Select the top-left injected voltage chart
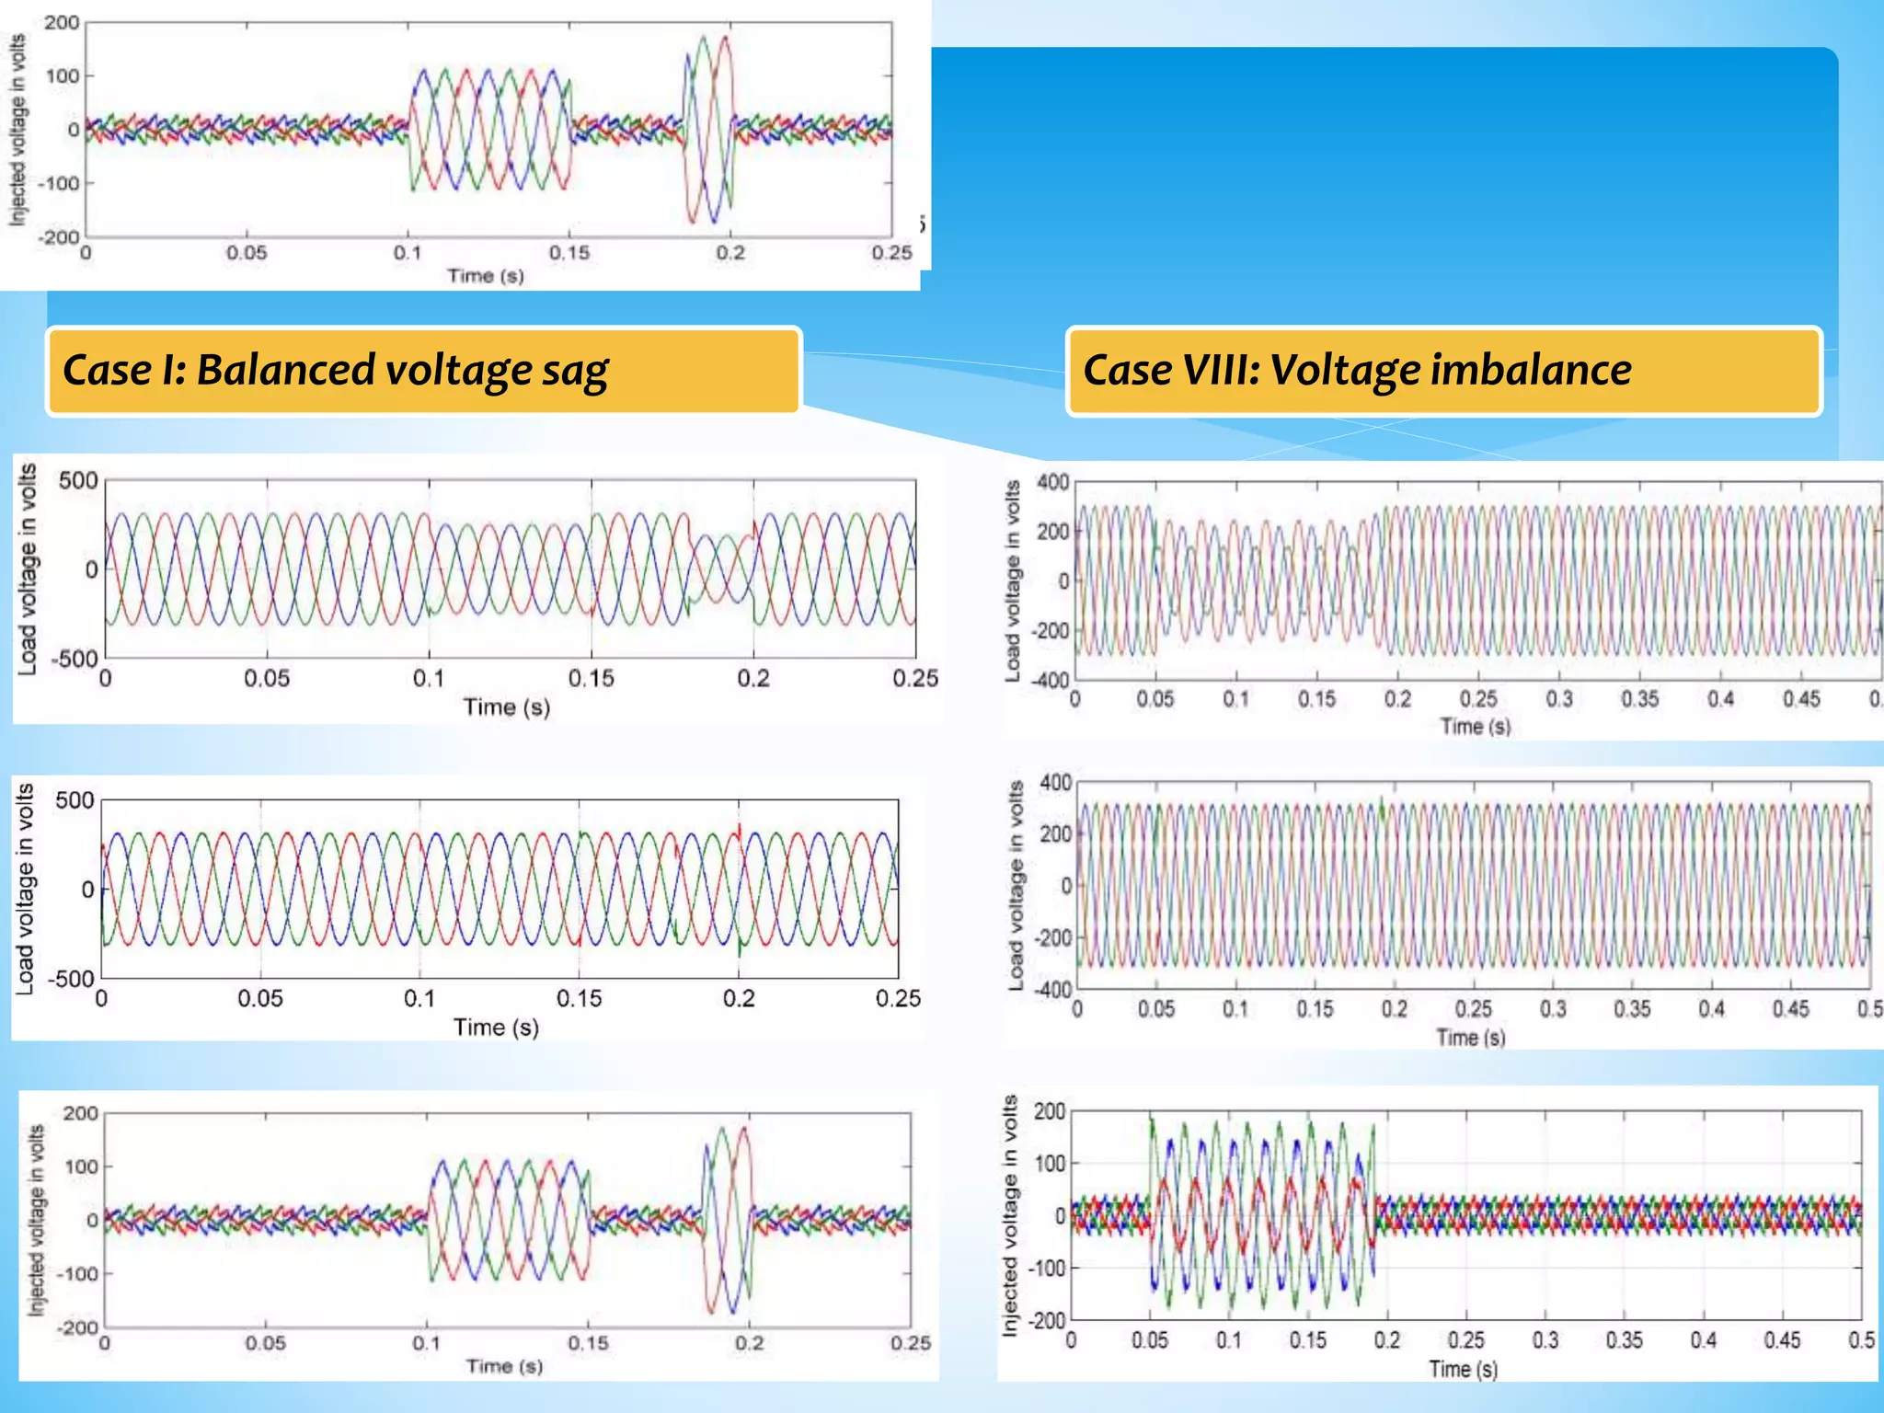The image size is (1884, 1413). tap(488, 129)
